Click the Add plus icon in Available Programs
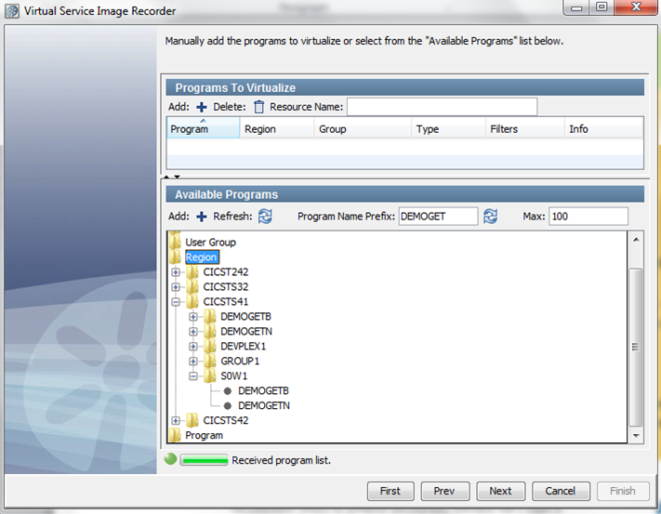 point(202,217)
